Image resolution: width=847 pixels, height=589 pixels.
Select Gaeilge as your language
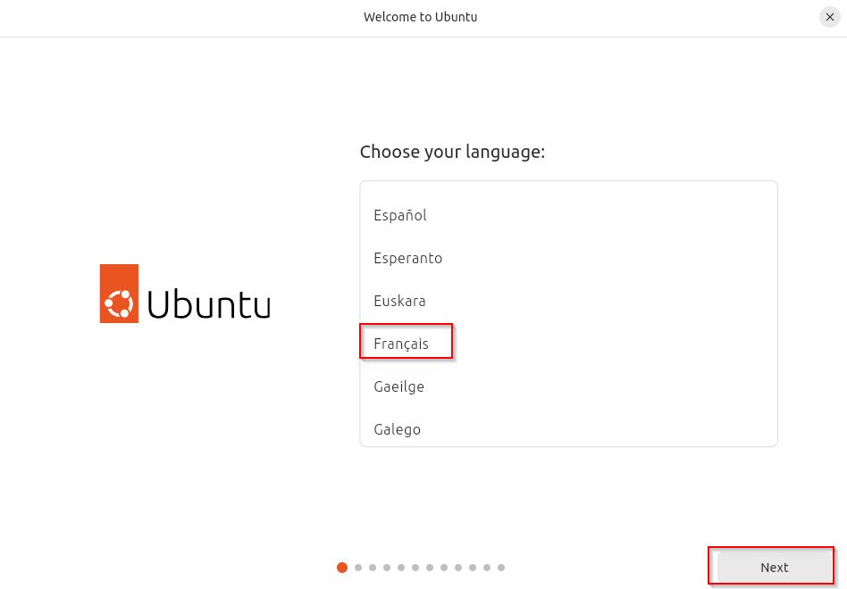click(568, 386)
